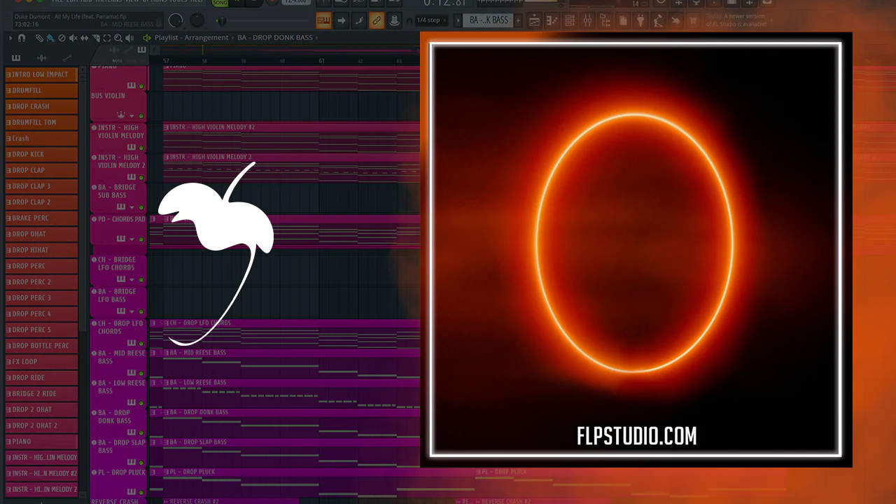This screenshot has height=504, width=896.
Task: Select the Mute tool in Playlist
Action: pos(73,38)
